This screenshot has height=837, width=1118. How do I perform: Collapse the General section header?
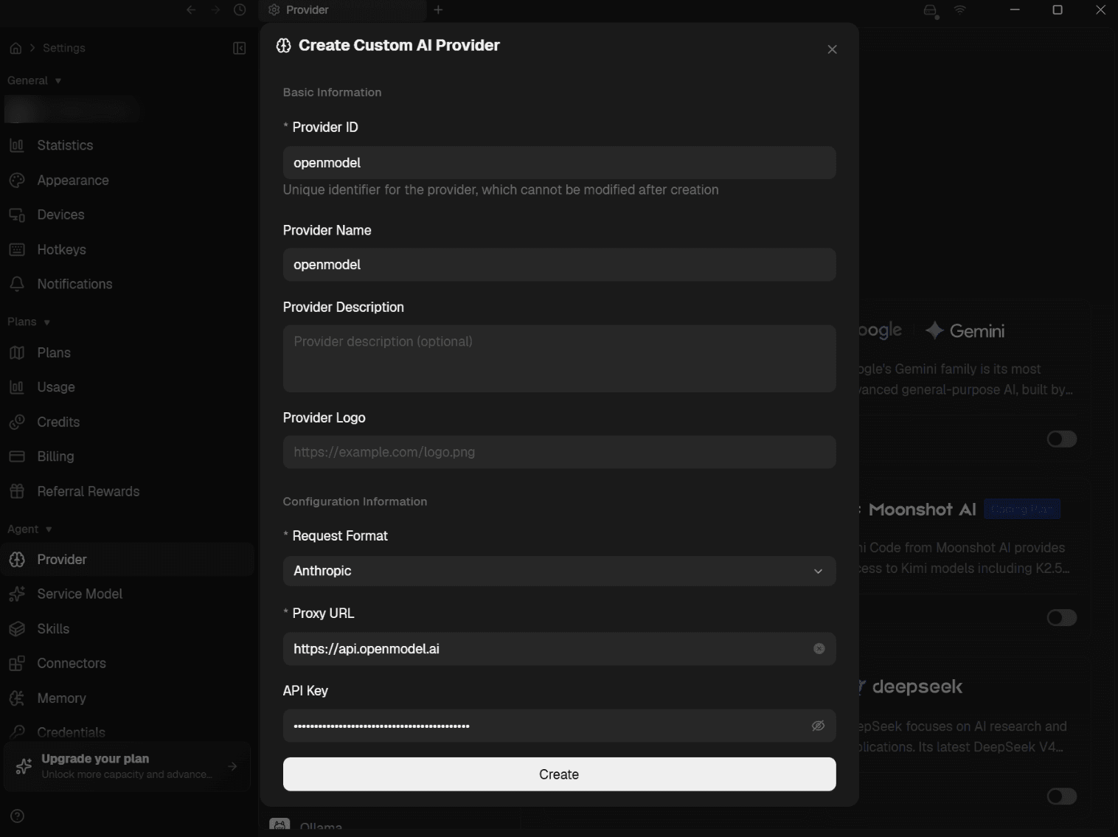34,80
